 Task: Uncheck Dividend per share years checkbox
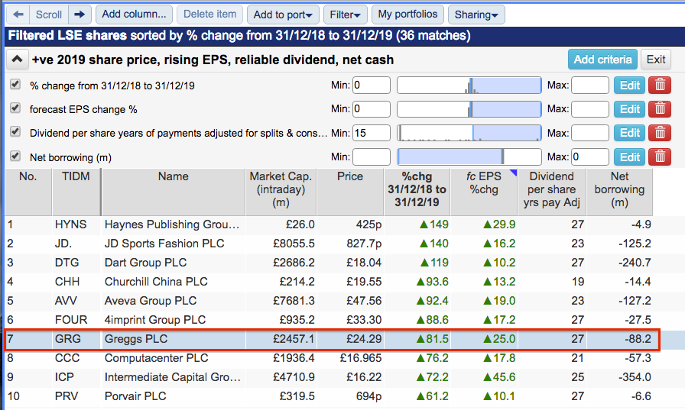tap(15, 132)
